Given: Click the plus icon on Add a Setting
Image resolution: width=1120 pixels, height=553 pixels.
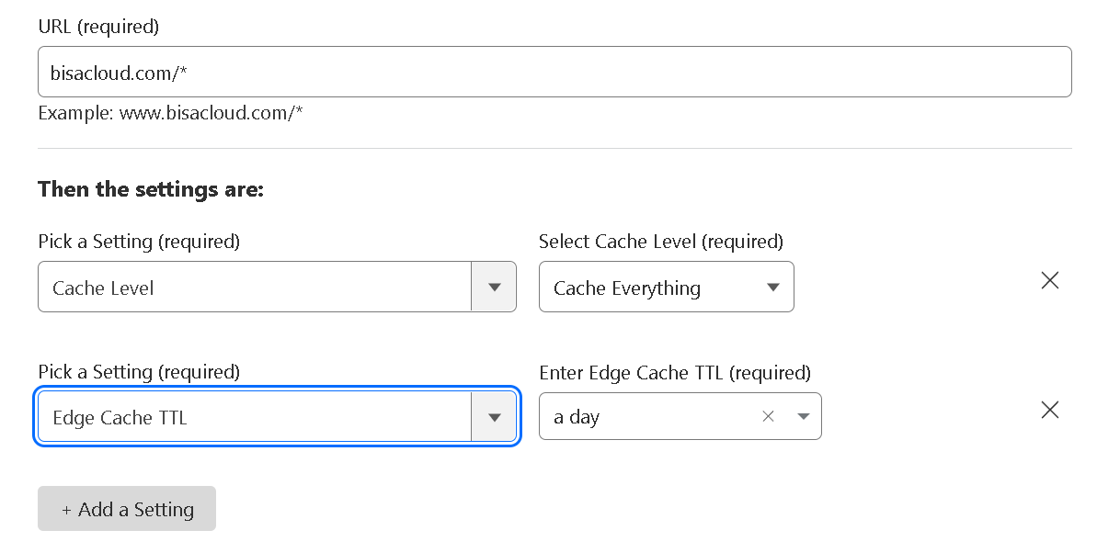Looking at the screenshot, I should tap(65, 508).
